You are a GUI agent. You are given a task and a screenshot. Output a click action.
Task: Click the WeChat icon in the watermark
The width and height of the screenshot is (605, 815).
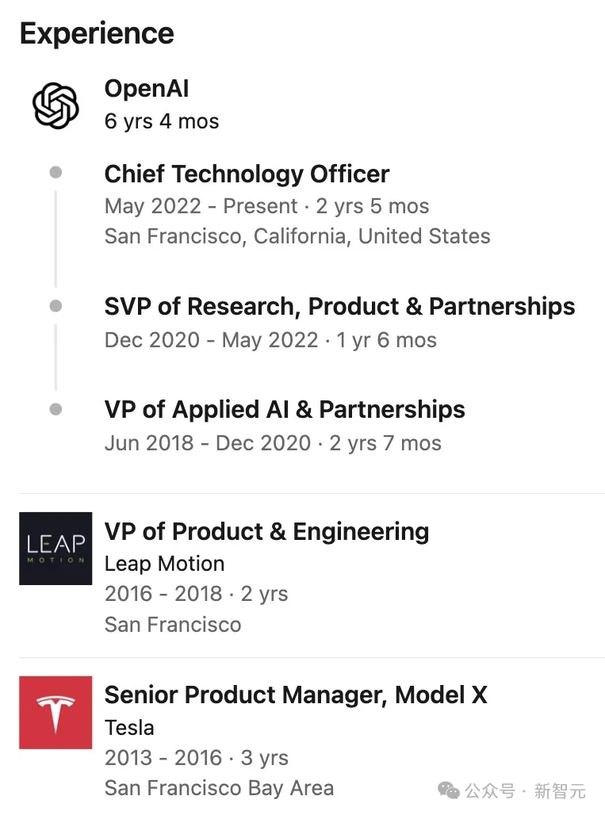coord(449,790)
